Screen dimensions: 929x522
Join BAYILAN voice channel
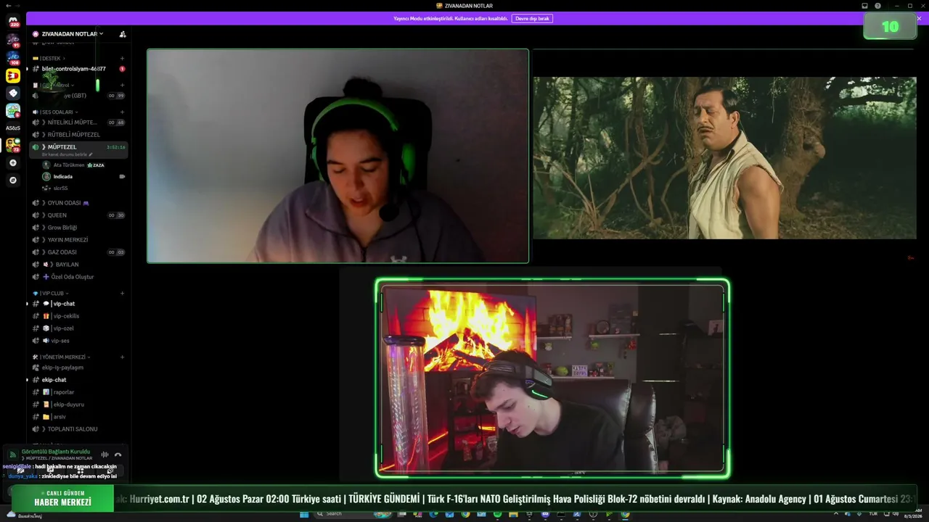(78, 265)
